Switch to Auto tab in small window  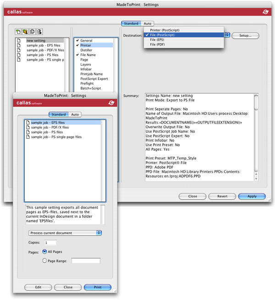pos(75,114)
